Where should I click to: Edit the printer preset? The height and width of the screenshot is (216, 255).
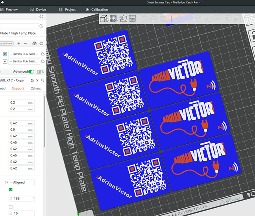[41, 26]
